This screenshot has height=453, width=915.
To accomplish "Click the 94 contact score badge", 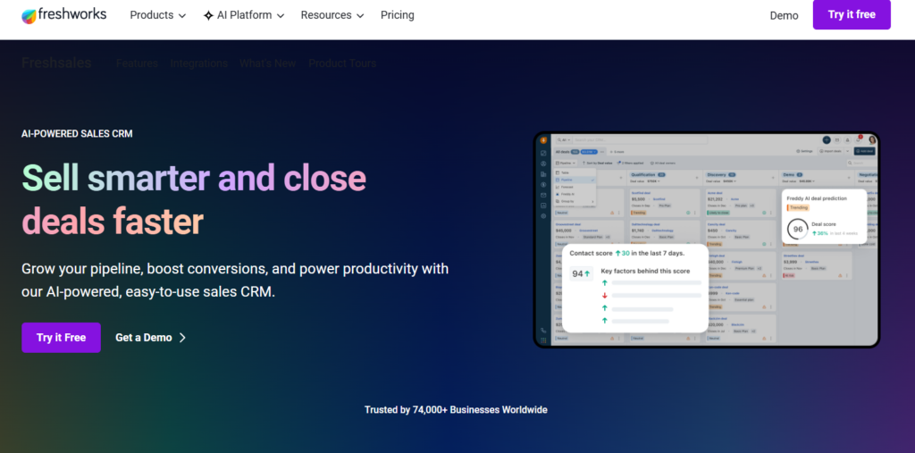I will pos(581,273).
